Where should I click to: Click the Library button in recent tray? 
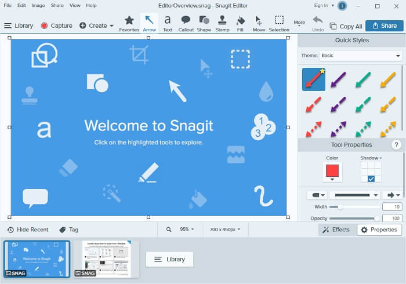[169, 259]
